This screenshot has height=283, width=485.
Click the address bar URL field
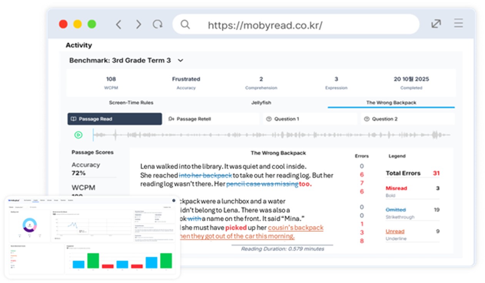click(265, 25)
